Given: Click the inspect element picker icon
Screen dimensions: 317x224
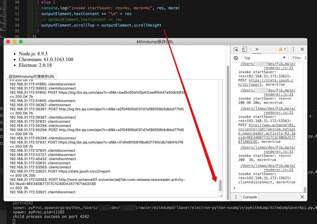Looking at the screenshot, I should [236, 49].
